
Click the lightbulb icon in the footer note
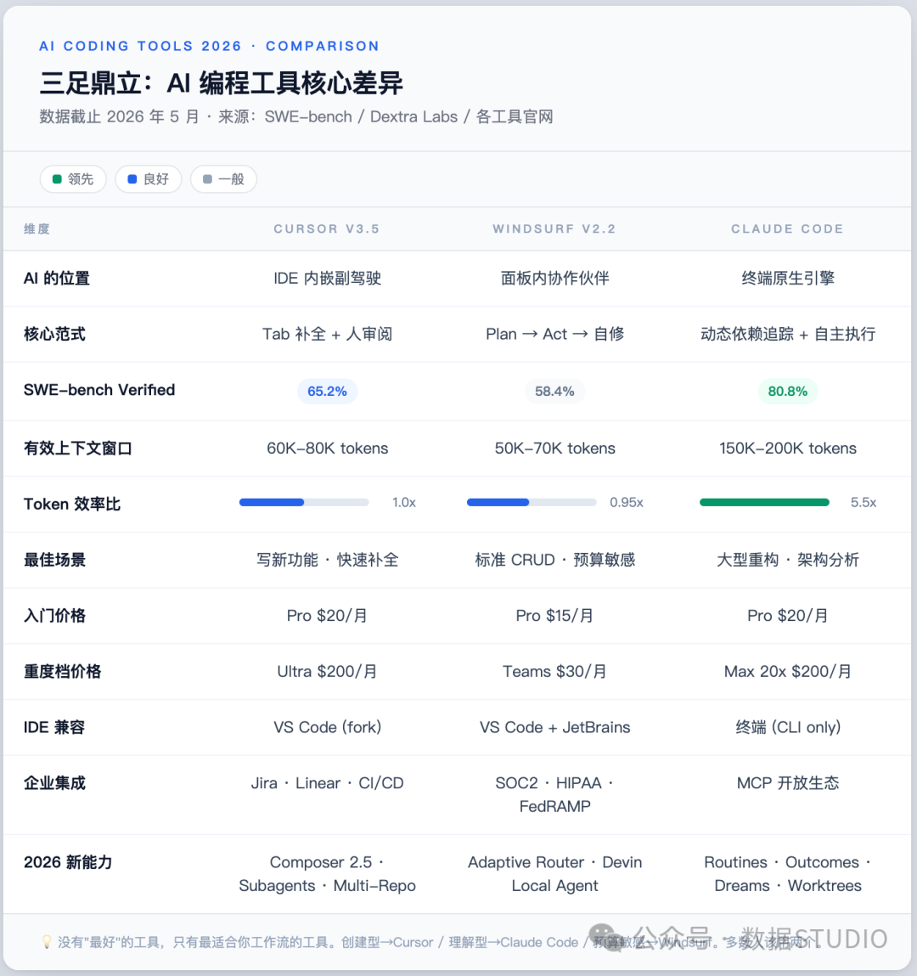(47, 942)
